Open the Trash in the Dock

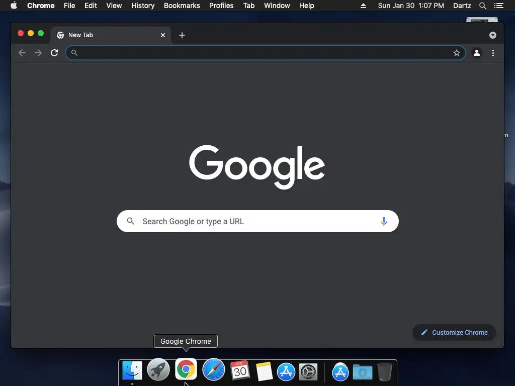[385, 371]
